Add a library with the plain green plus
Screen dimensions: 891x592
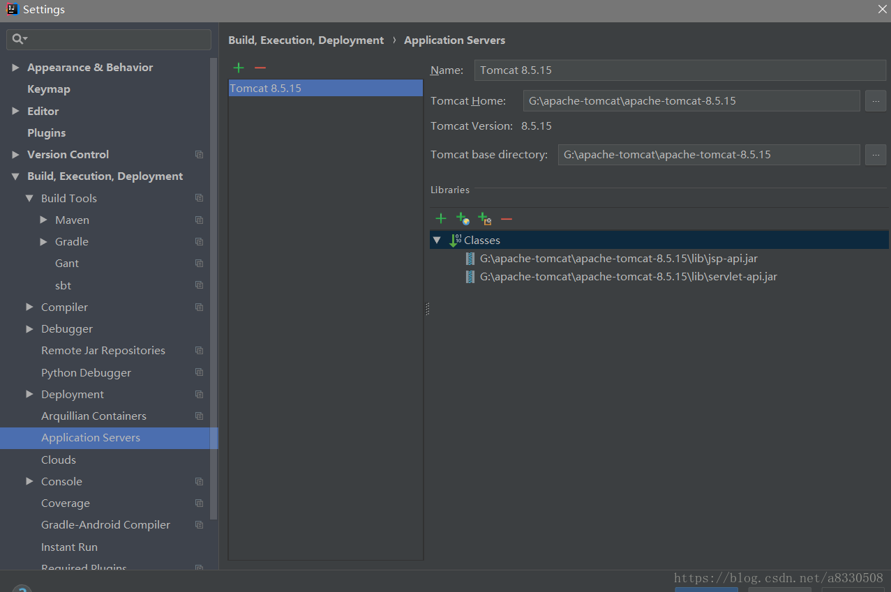pyautogui.click(x=441, y=218)
